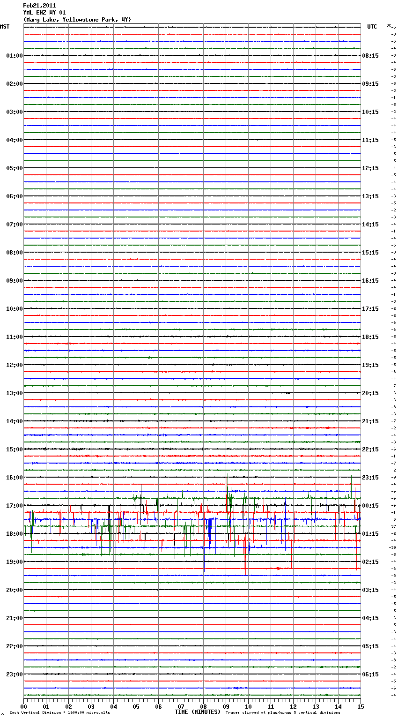This screenshot has height=719, width=398.
Task: Click the 12 minute axis label
Action: point(293,706)
